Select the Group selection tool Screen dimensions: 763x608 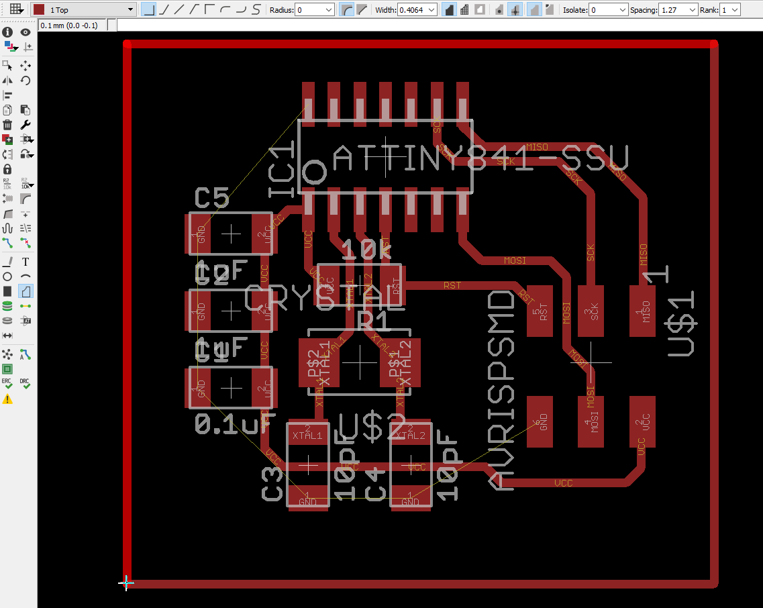pyautogui.click(x=7, y=65)
